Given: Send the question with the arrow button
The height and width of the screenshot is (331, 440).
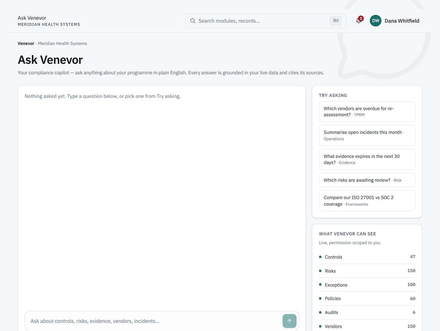Looking at the screenshot, I should pyautogui.click(x=289, y=321).
